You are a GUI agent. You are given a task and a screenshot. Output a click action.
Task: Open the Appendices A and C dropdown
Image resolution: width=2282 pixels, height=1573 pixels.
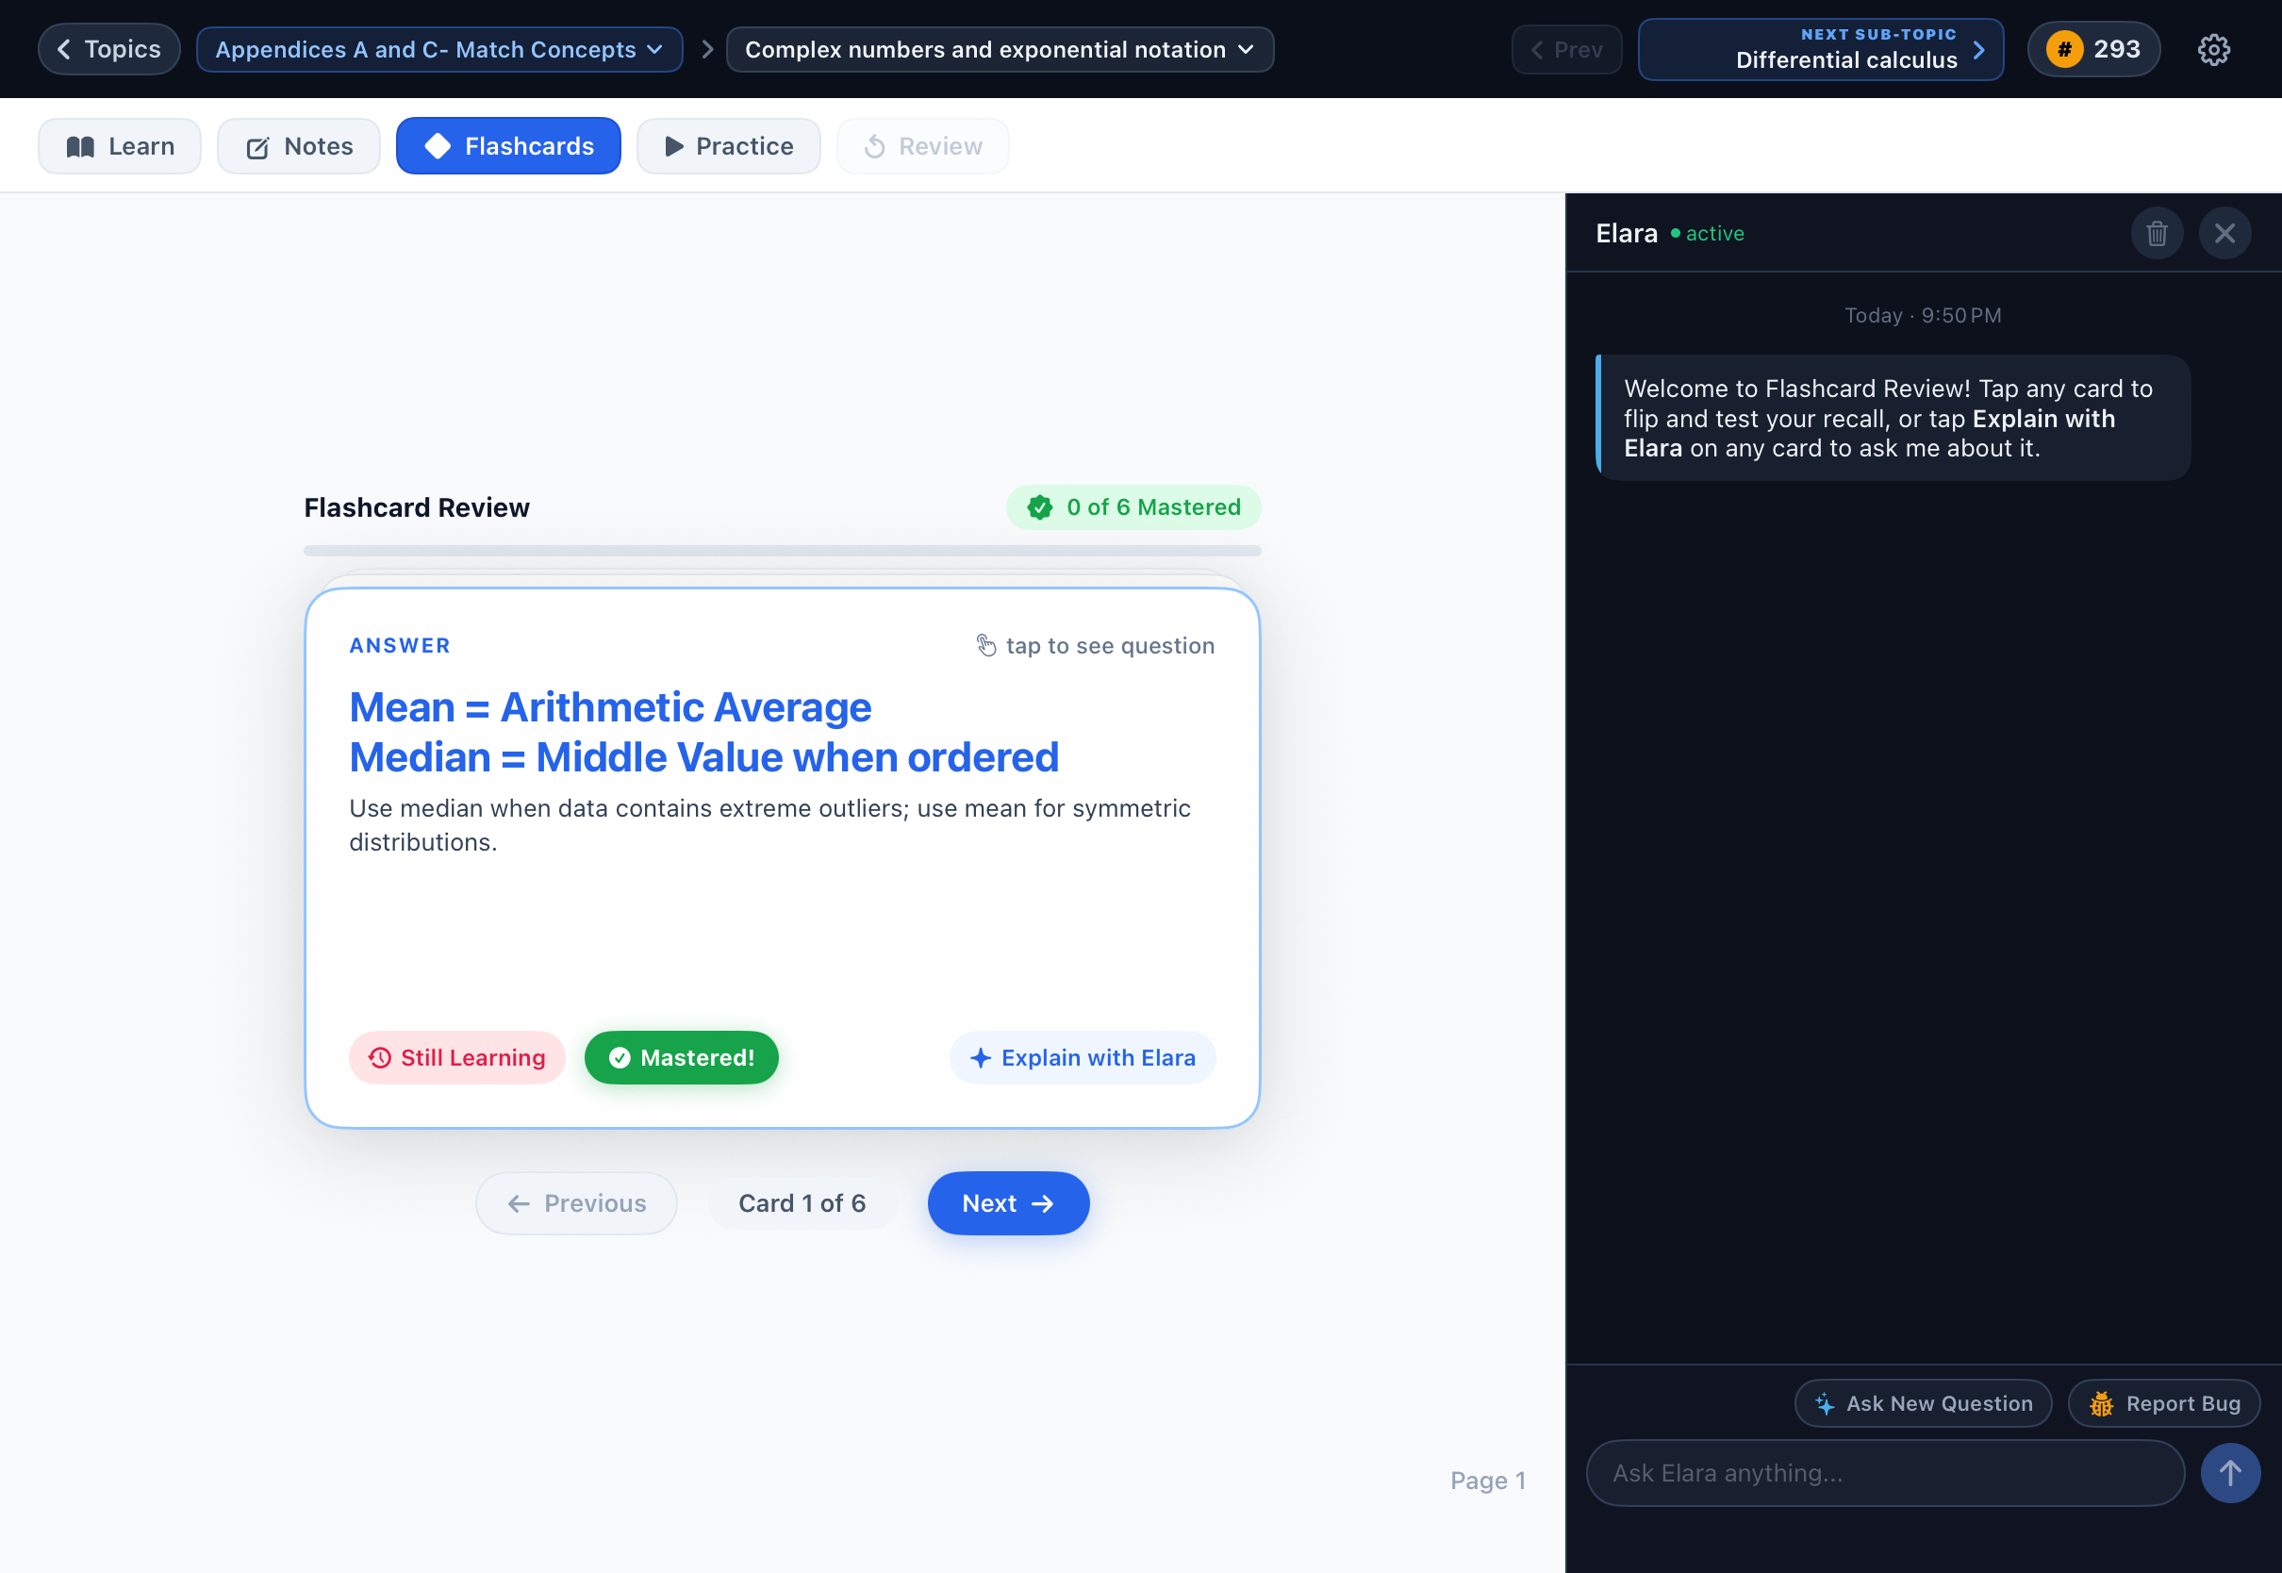point(439,49)
